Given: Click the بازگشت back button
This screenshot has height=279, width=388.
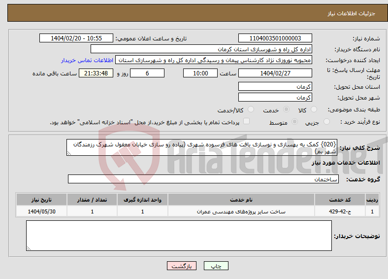Looking at the screenshot, I should (182, 266).
